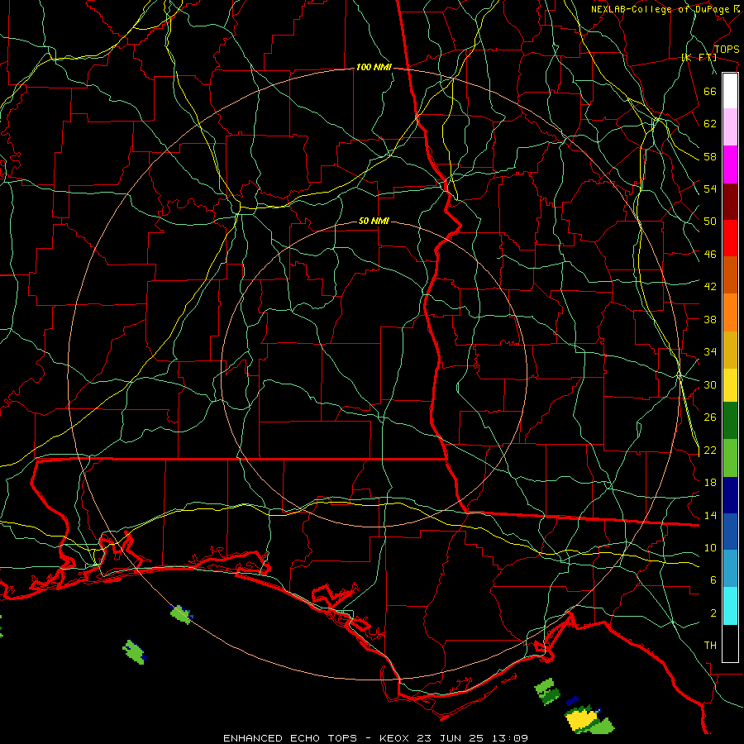
Task: Click the "34" legend value
Action: (710, 352)
